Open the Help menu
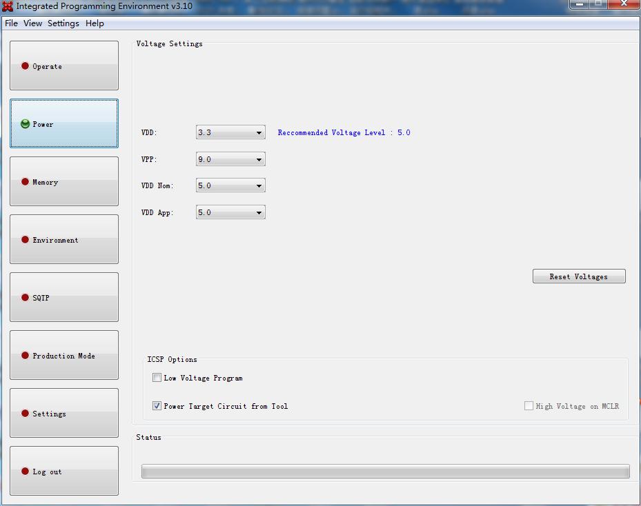Viewport: 641px width, 506px height. tap(95, 23)
